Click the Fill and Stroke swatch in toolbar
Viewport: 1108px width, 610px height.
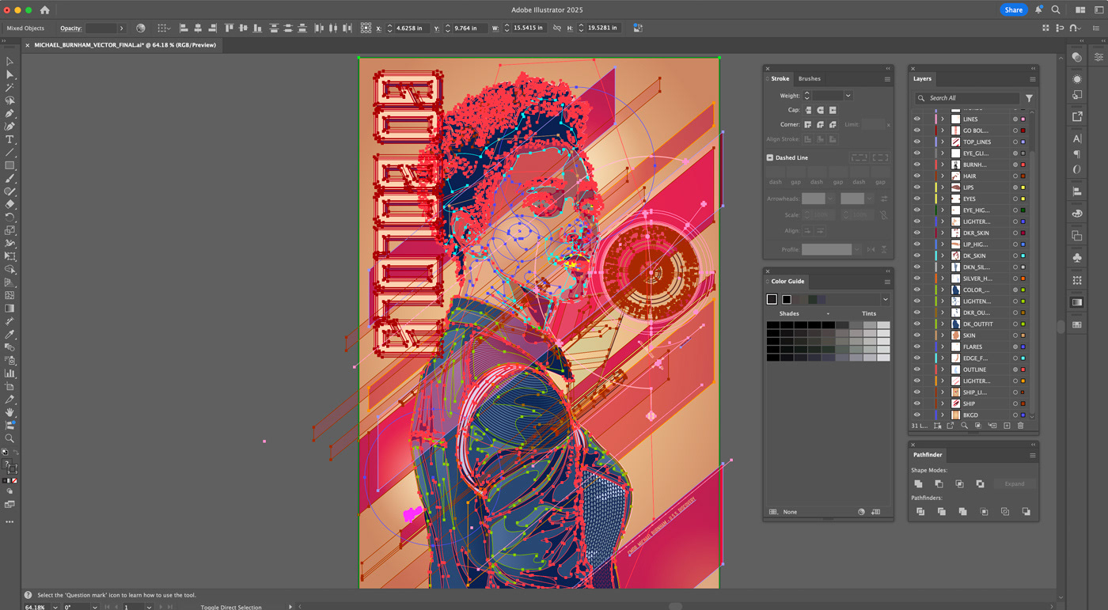[10, 467]
